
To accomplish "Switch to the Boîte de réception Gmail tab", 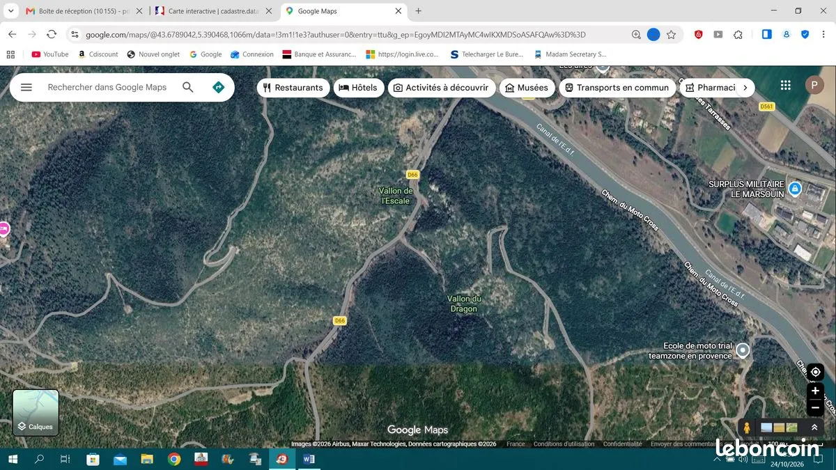I will click(x=84, y=11).
